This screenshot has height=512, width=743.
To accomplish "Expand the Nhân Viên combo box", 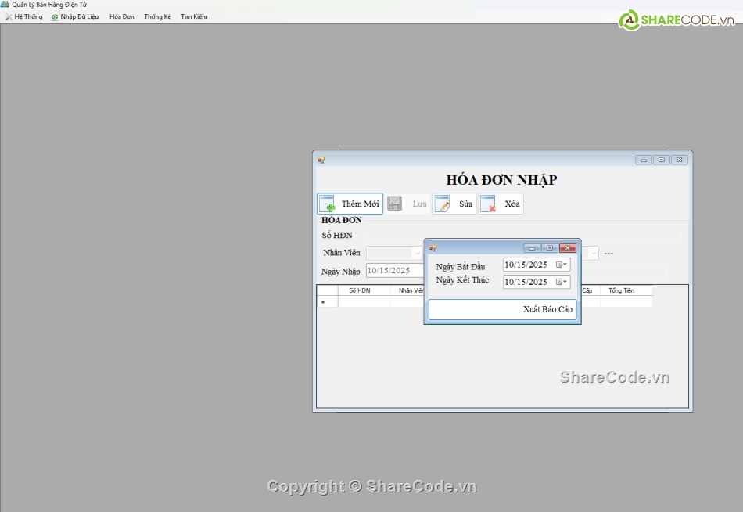I will (x=417, y=254).
